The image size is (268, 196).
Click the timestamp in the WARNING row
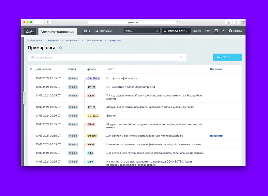48,136
